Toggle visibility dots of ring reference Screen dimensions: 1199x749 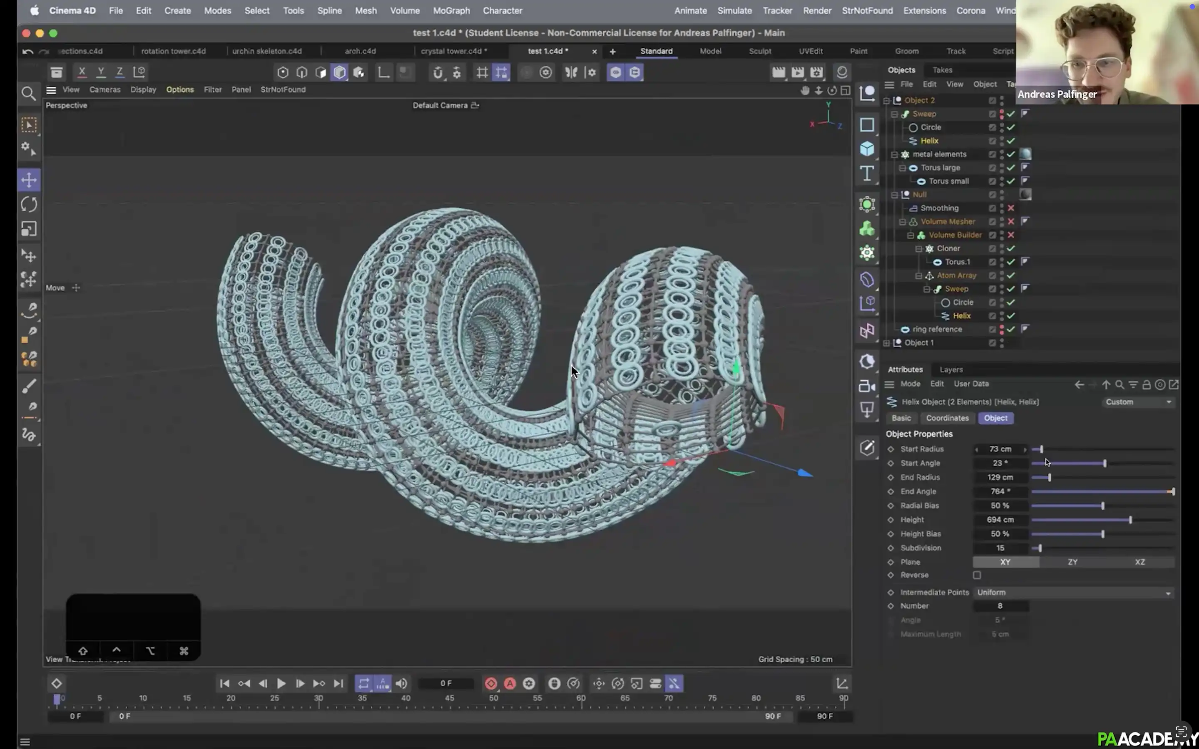click(x=1002, y=329)
